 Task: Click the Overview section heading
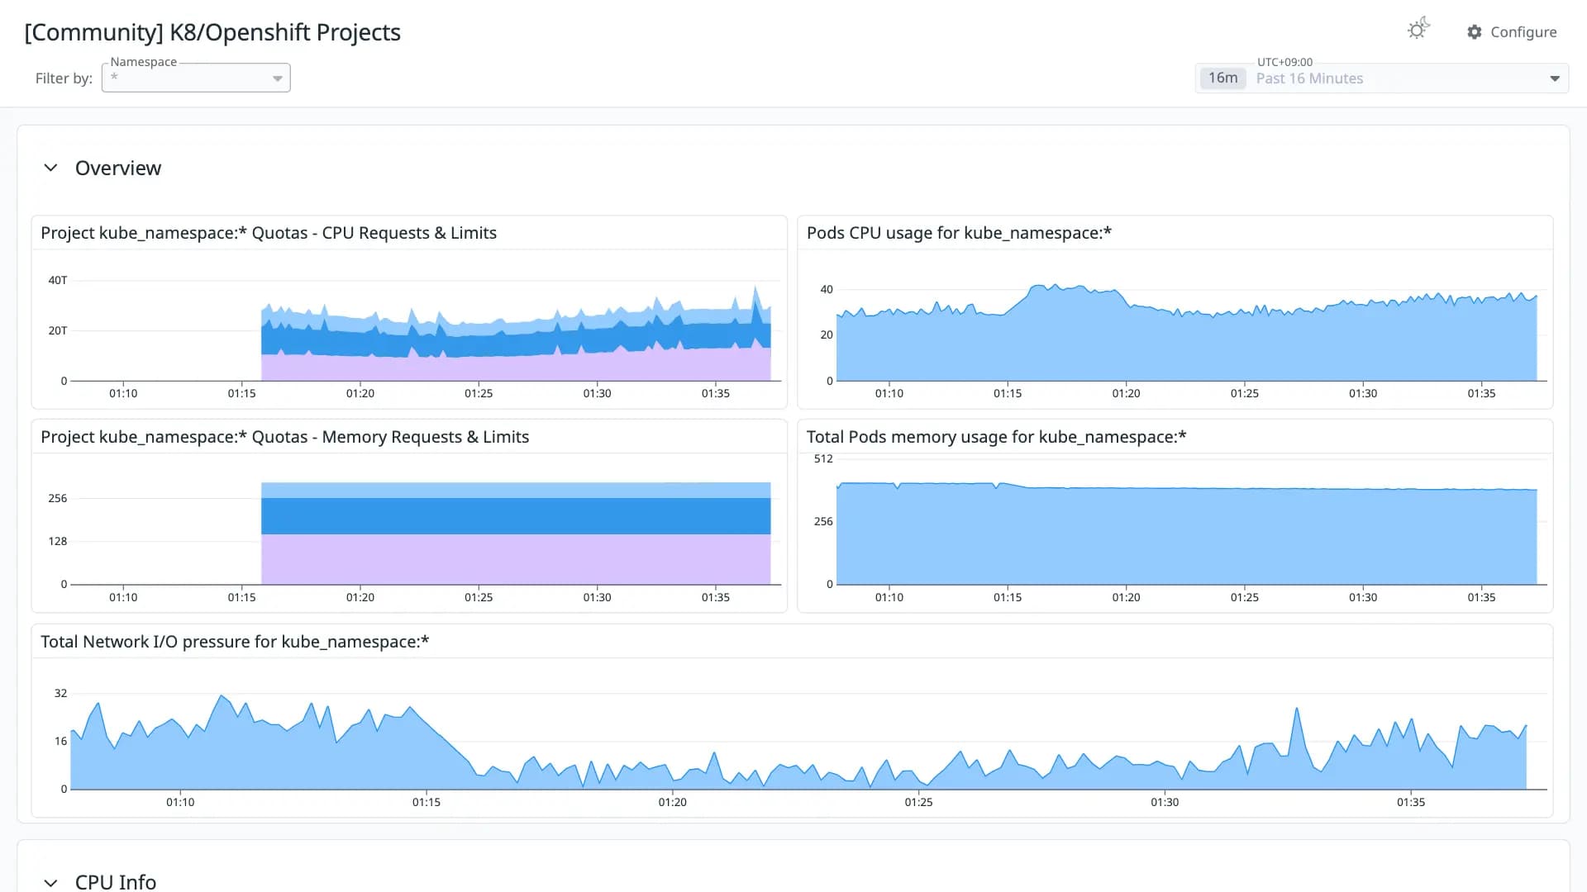tap(118, 168)
